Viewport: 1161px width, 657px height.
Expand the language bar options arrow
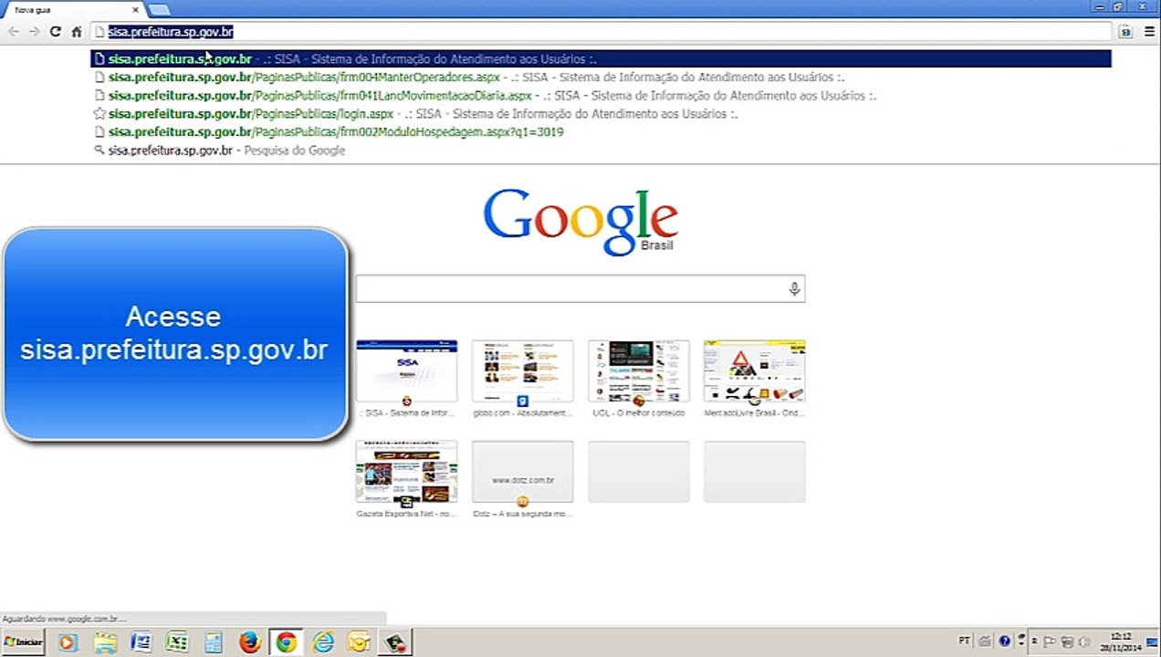pyautogui.click(x=1021, y=645)
